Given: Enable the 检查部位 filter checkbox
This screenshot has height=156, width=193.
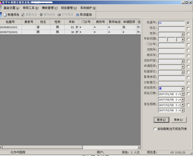Looking at the screenshot, I should coord(188,72).
